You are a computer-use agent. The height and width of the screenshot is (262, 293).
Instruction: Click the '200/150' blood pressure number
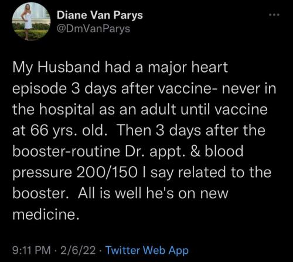107,173
